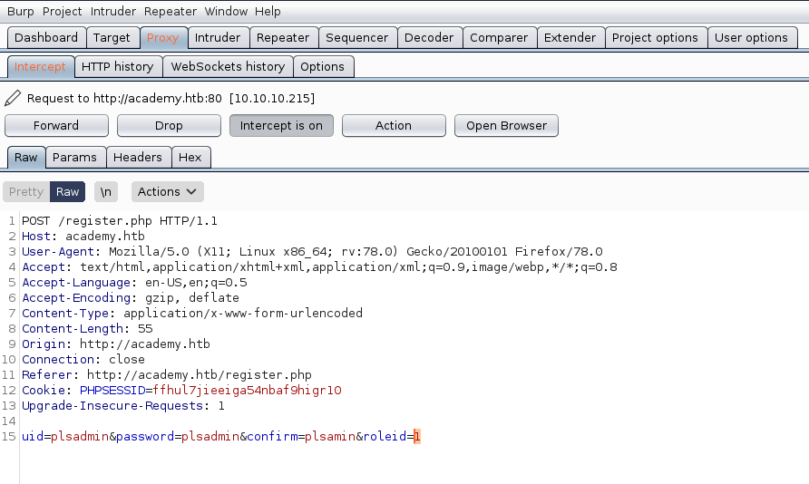The width and height of the screenshot is (809, 484).
Task: Open the Help menu
Action: point(268,12)
